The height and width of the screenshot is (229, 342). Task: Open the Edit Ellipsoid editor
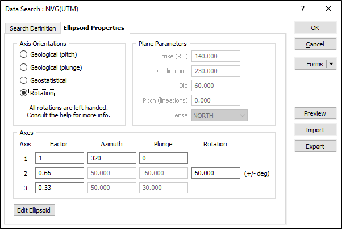tap(34, 210)
